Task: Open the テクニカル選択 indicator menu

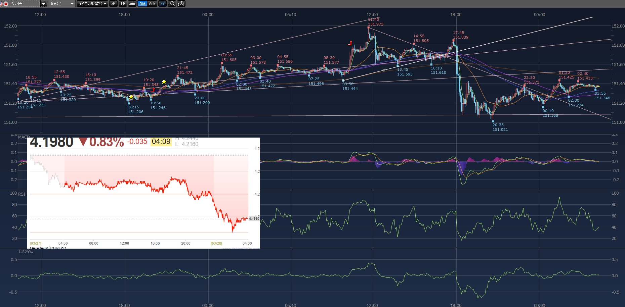Action: point(92,4)
